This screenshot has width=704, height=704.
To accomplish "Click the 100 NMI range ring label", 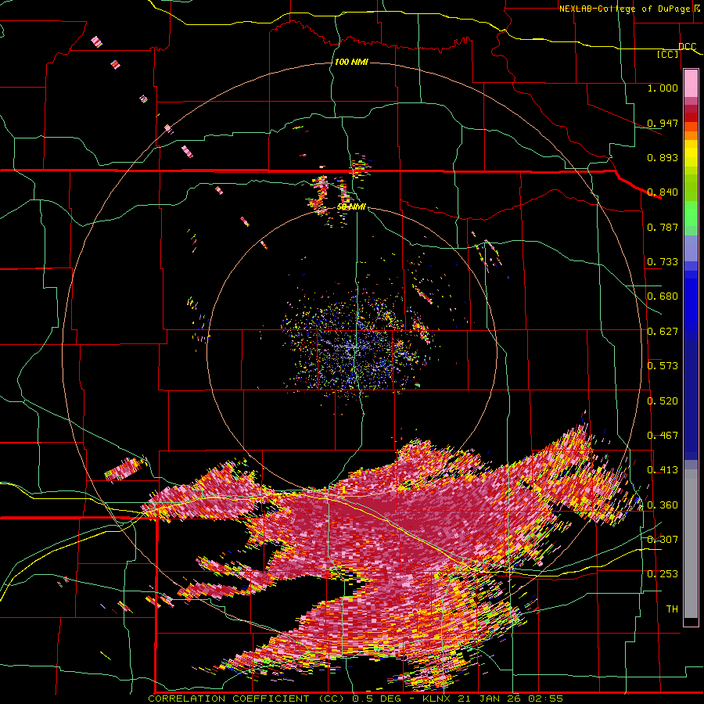I will click(351, 62).
